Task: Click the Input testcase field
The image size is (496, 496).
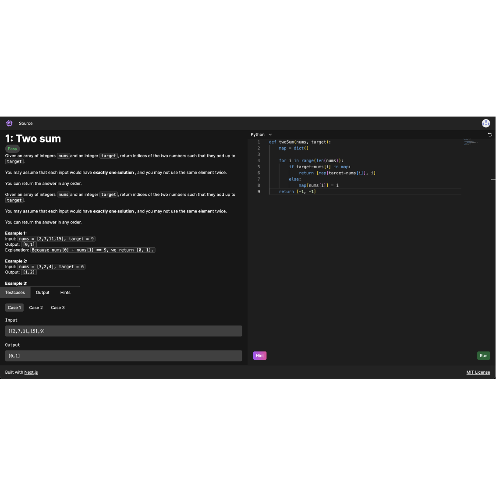Action: [x=124, y=331]
